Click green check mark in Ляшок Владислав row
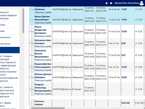 click(136, 31)
